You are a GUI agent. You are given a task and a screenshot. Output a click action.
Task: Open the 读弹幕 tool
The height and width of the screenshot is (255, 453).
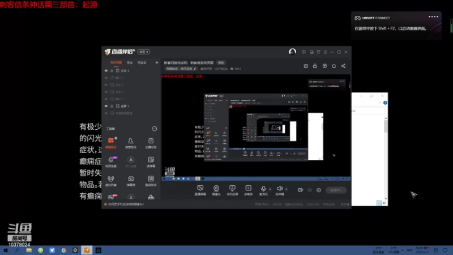click(151, 161)
